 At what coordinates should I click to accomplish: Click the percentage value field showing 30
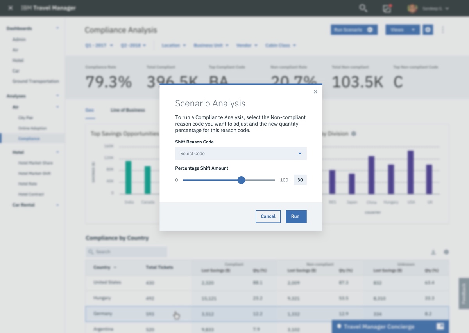click(x=300, y=180)
